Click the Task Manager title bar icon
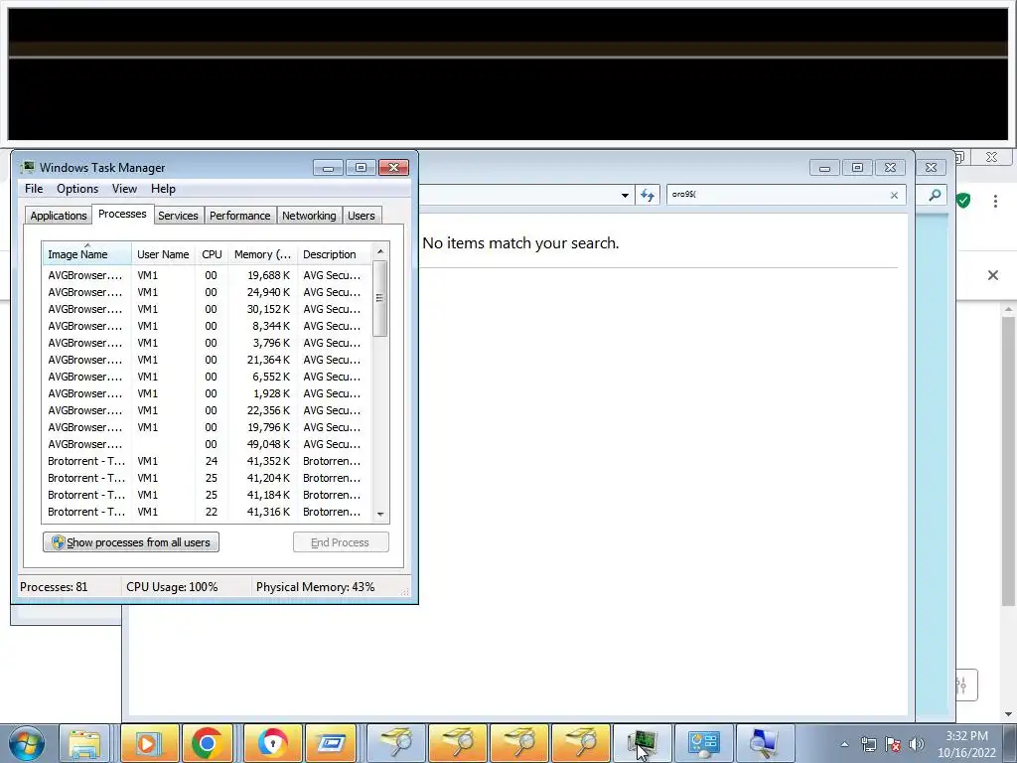The width and height of the screenshot is (1017, 763). tap(28, 167)
